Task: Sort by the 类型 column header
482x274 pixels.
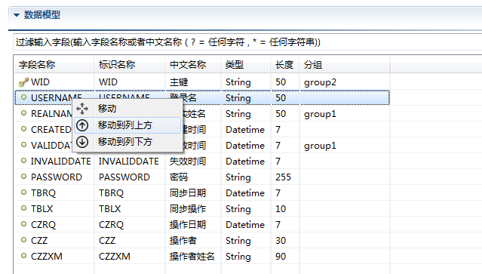Action: pos(246,65)
